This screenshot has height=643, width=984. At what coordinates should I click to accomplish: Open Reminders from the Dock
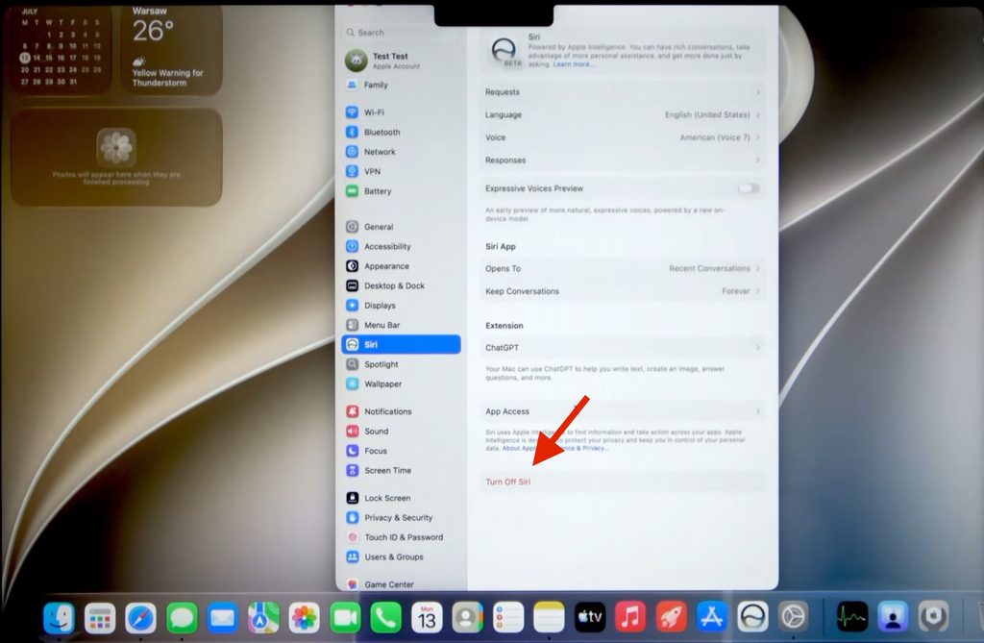pos(508,619)
